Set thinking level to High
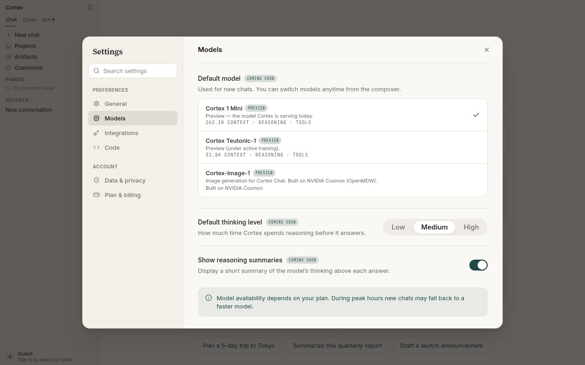This screenshot has width=585, height=365. point(471,227)
